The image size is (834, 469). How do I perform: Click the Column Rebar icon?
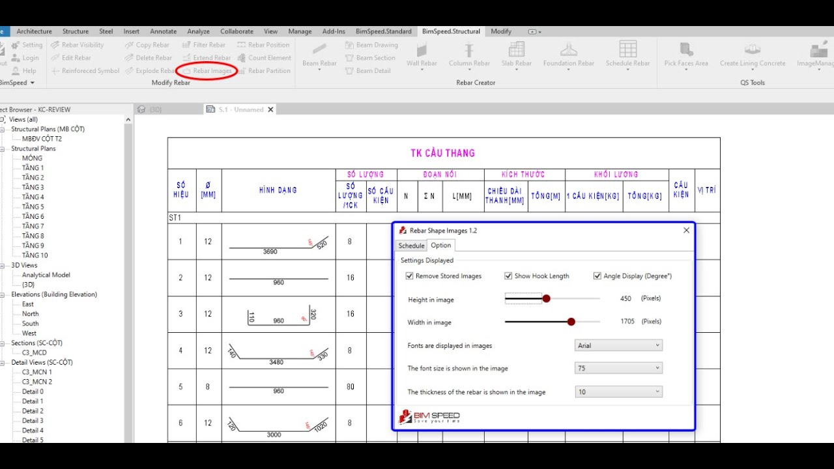pos(469,50)
